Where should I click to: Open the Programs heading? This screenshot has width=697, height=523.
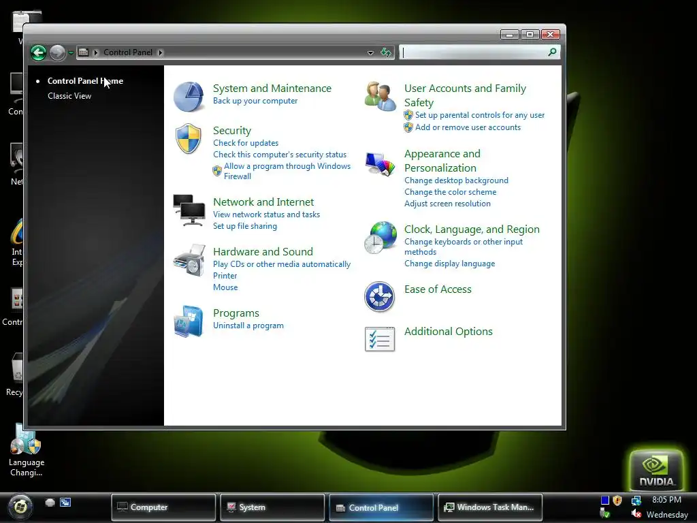[236, 313]
